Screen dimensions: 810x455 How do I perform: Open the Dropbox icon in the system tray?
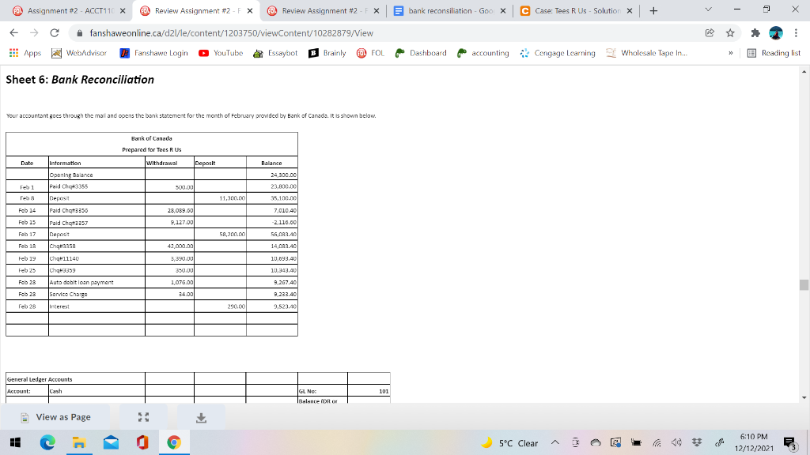tap(695, 443)
